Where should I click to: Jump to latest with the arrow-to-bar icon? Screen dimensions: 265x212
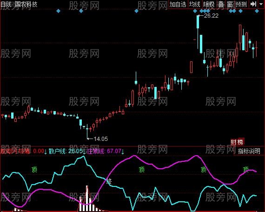click(x=253, y=4)
